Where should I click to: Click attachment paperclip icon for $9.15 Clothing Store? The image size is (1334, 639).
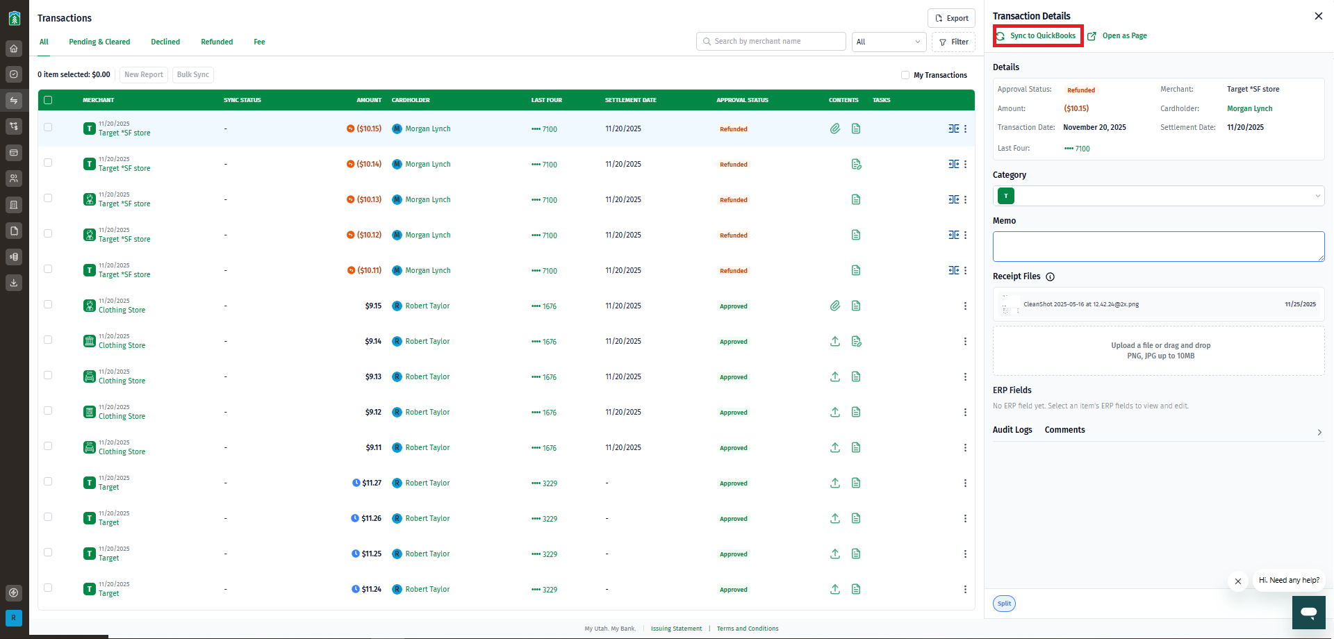tap(835, 306)
